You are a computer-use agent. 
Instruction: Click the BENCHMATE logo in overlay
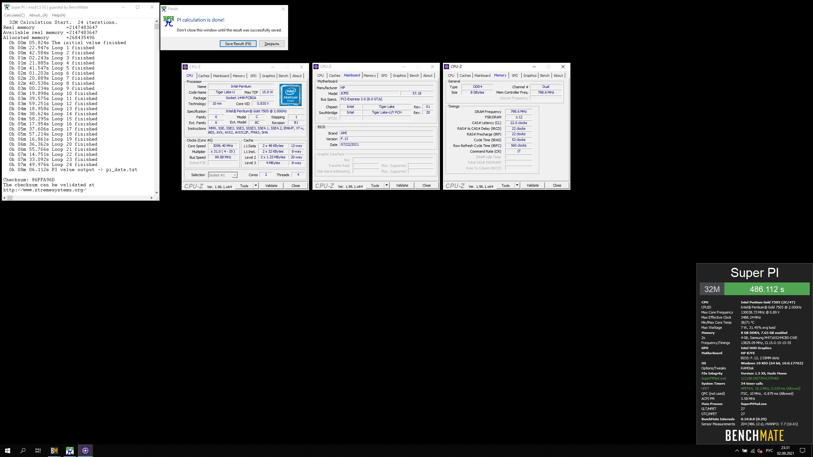pyautogui.click(x=755, y=435)
